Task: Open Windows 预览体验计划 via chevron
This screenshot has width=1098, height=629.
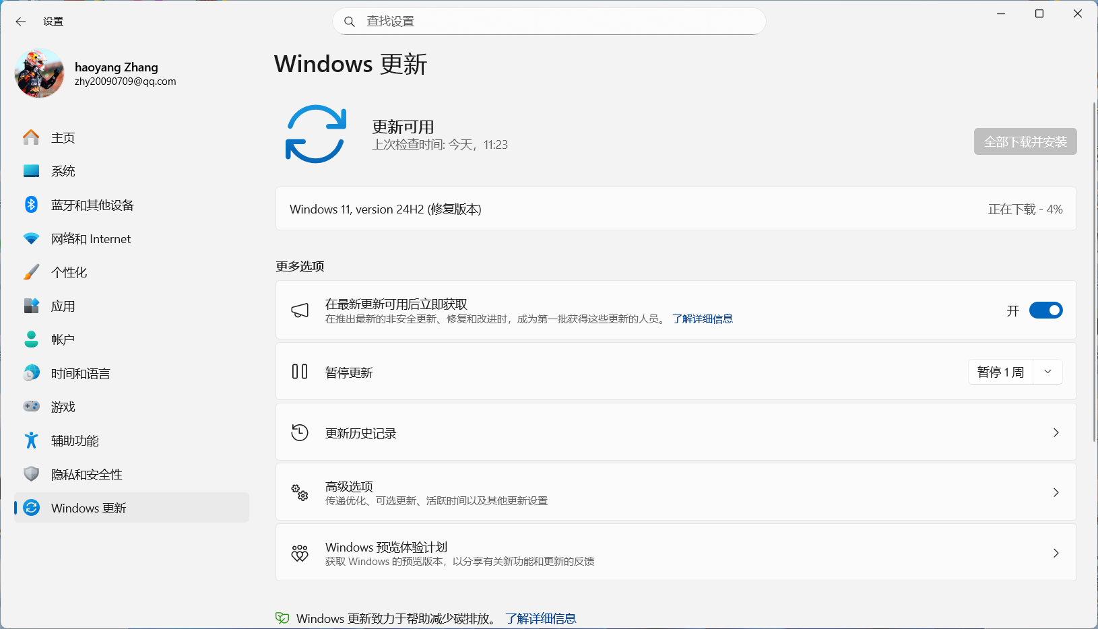Action: tap(1056, 553)
